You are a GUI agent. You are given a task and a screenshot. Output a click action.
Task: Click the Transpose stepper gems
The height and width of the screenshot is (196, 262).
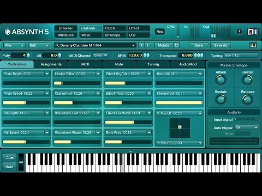(x=199, y=56)
